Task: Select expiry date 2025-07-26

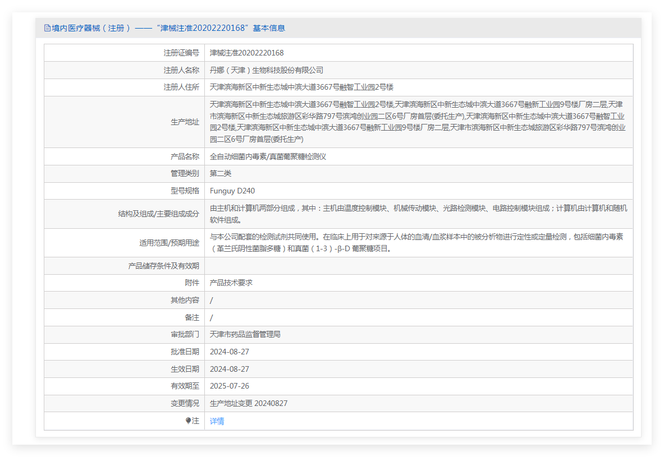Action: [x=229, y=386]
